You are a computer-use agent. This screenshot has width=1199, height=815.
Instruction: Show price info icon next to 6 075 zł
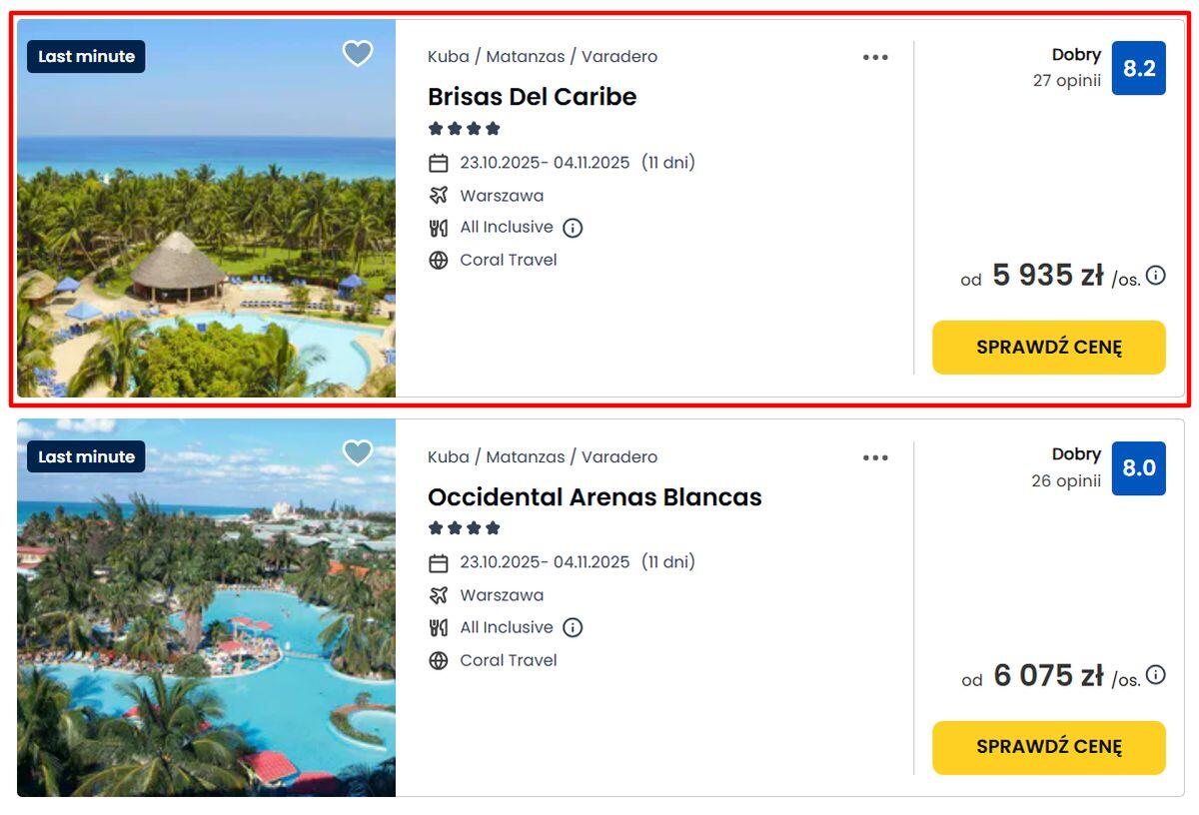click(1156, 675)
